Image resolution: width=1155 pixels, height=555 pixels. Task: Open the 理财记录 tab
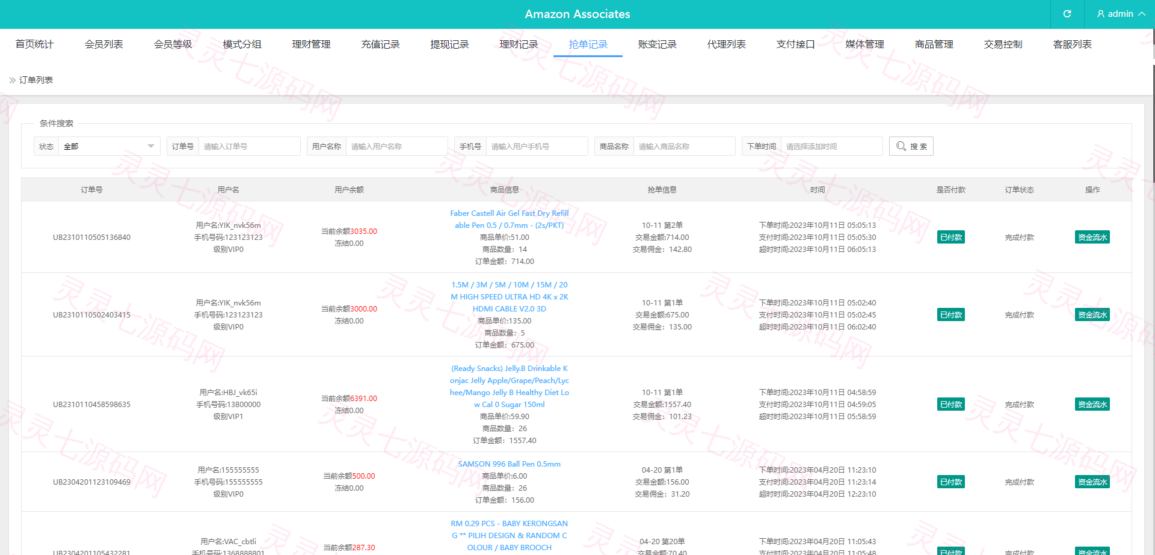(x=519, y=44)
